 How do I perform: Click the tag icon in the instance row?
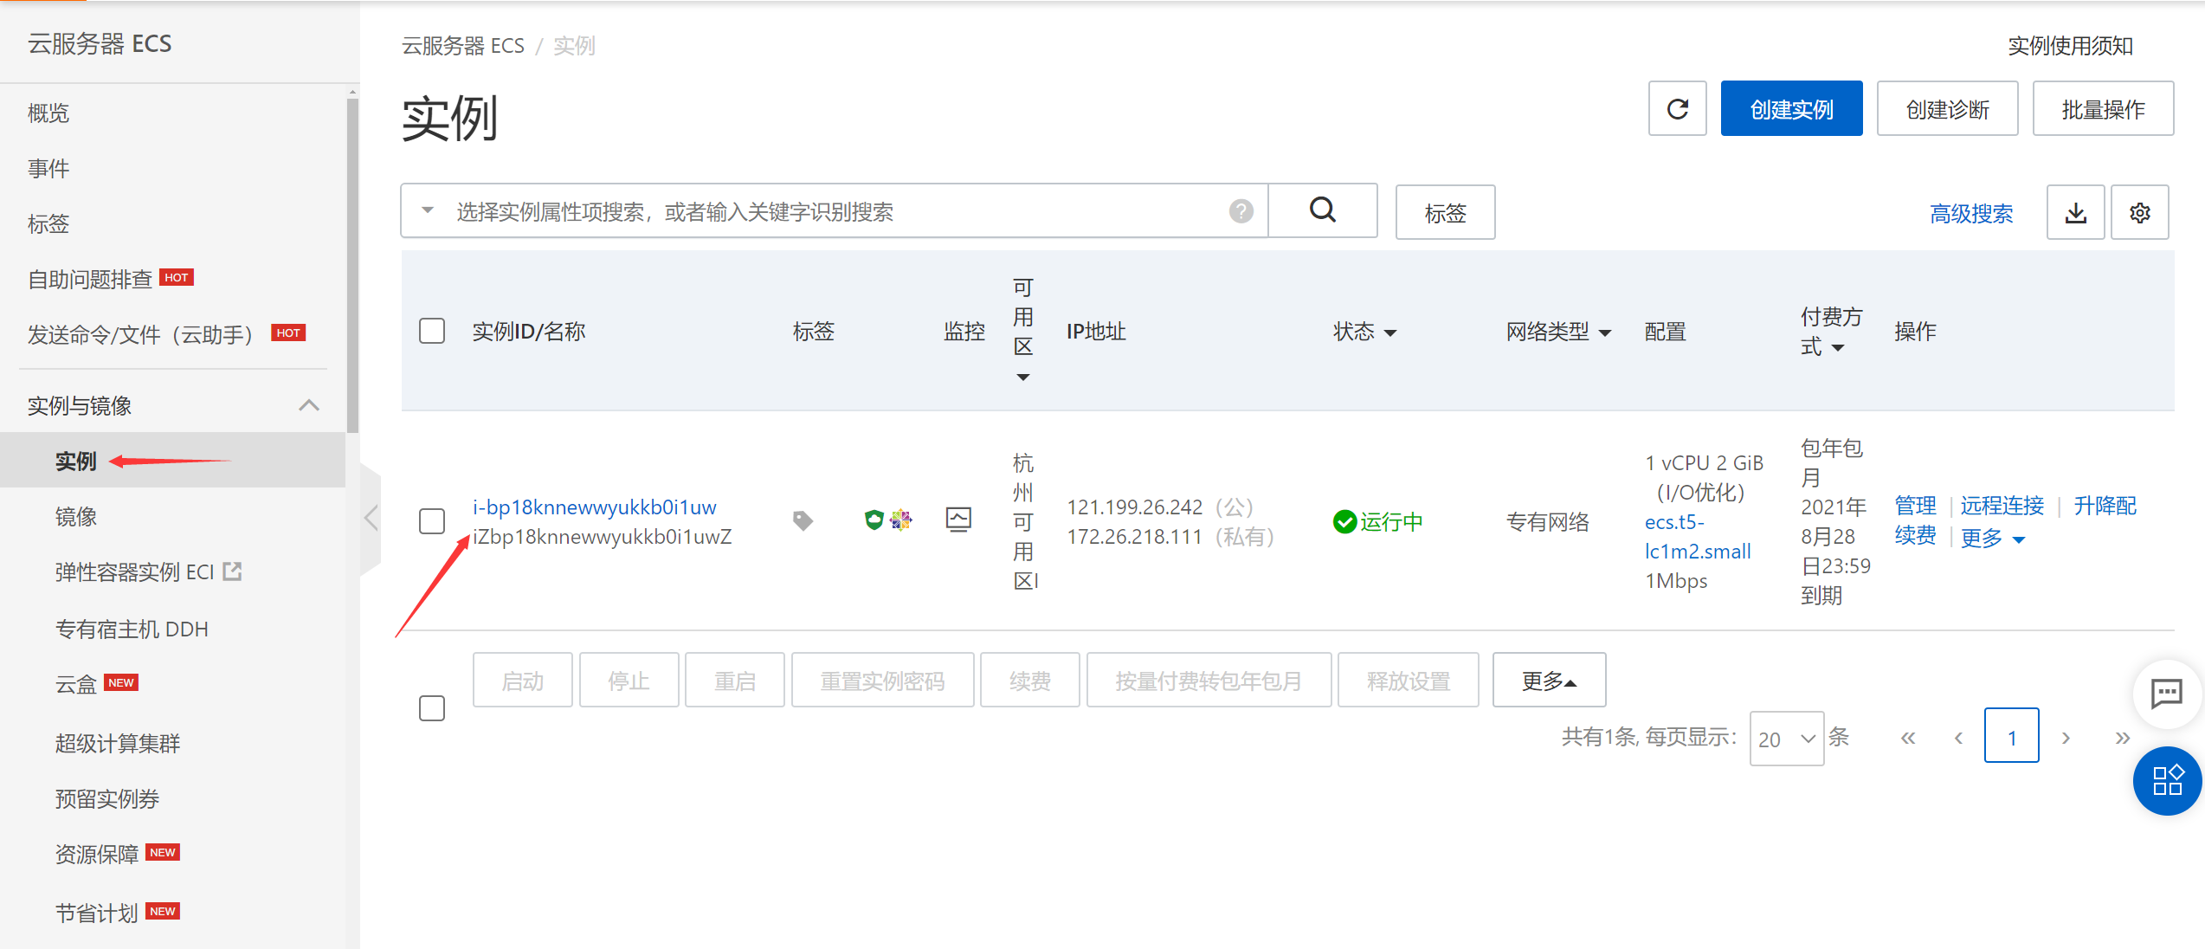pos(803,520)
